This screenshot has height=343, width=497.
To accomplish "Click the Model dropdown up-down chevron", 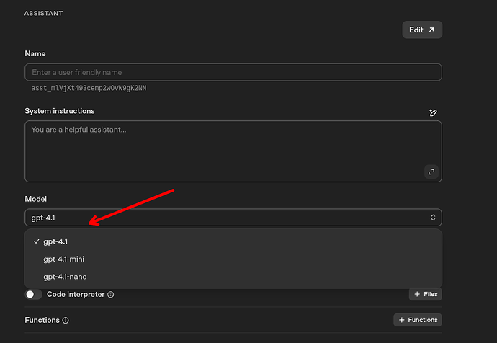I will pyautogui.click(x=432, y=218).
